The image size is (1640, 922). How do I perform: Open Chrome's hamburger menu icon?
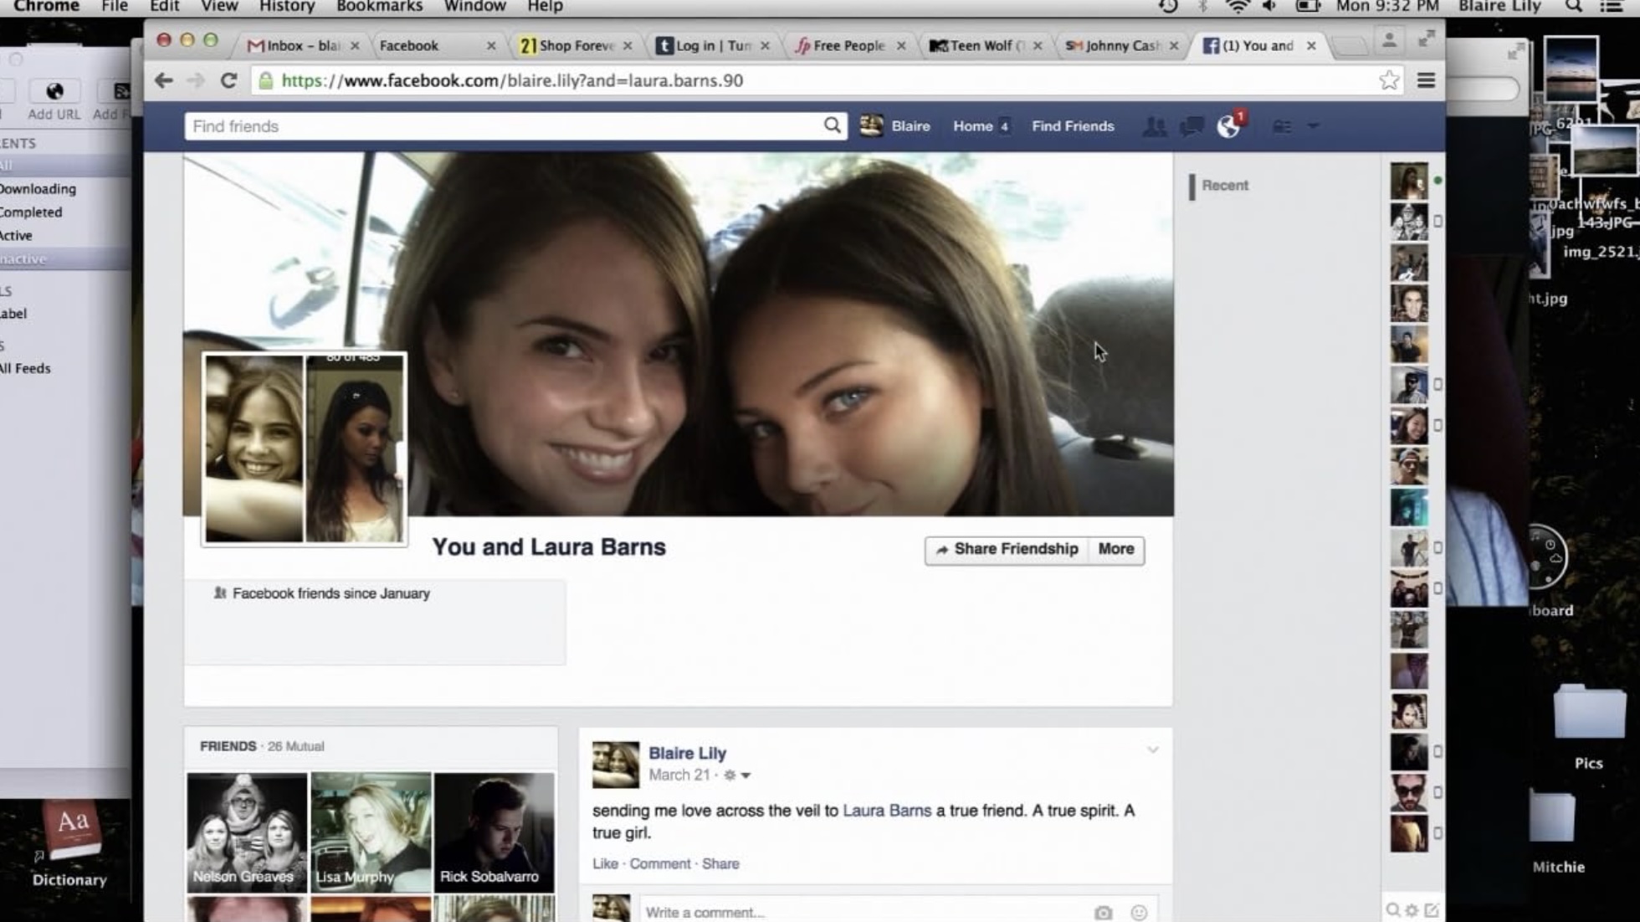pos(1426,80)
